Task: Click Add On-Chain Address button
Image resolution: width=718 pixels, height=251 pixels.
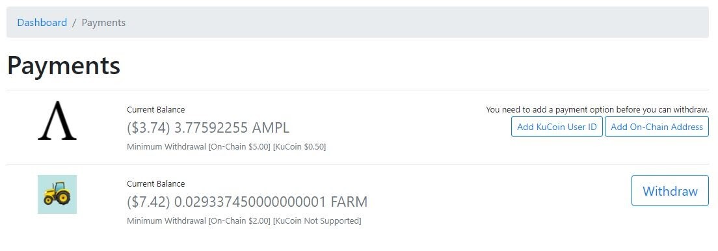Action: (x=657, y=127)
